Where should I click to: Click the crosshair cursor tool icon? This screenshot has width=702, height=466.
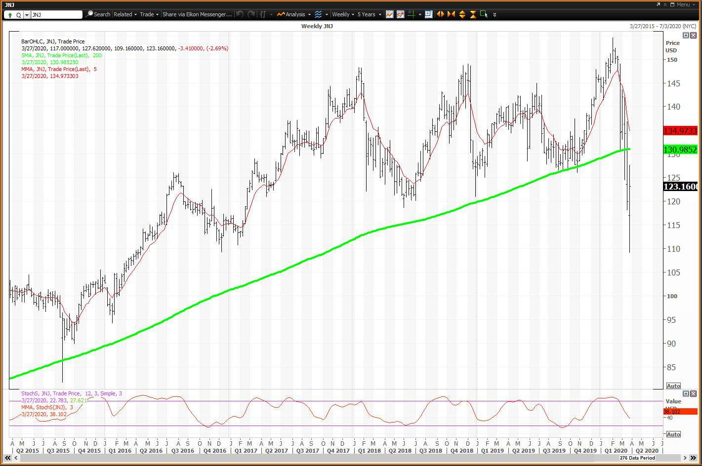pyautogui.click(x=412, y=14)
